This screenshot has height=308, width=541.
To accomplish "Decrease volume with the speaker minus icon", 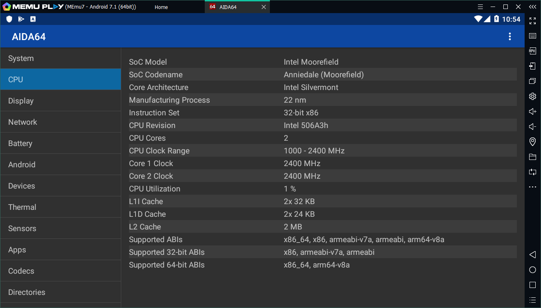I will (x=532, y=127).
